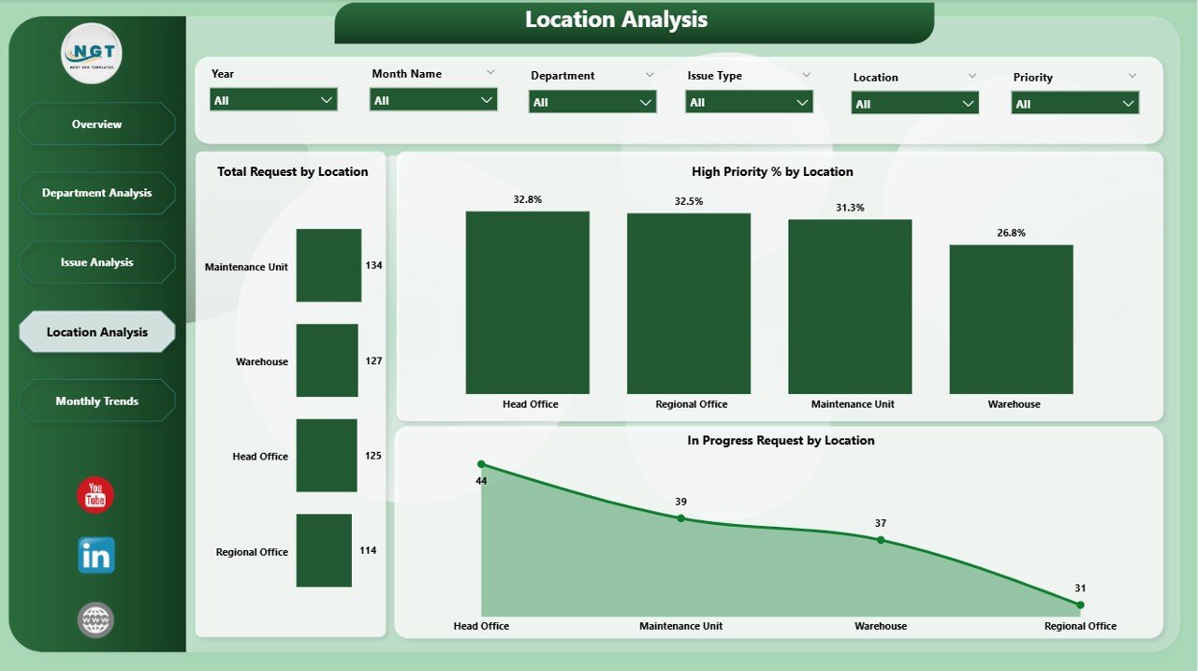The width and height of the screenshot is (1198, 671).
Task: Click the active Location Analysis navigation button
Action: click(x=96, y=331)
